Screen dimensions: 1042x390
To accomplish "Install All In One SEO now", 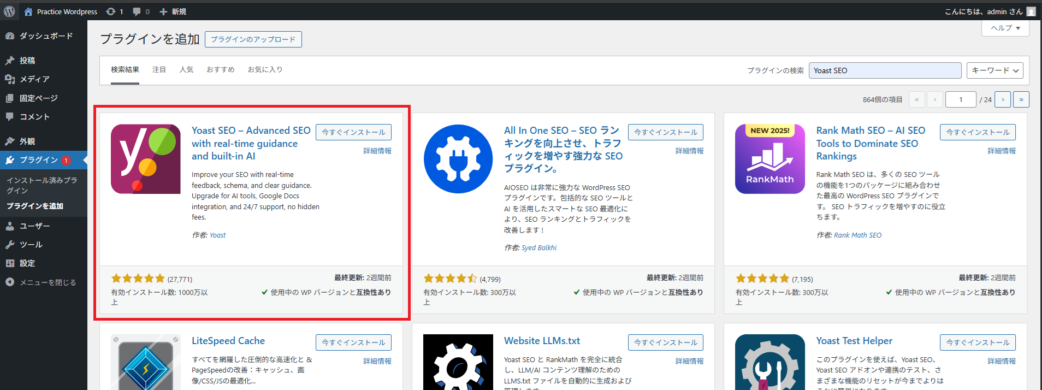I will click(666, 132).
